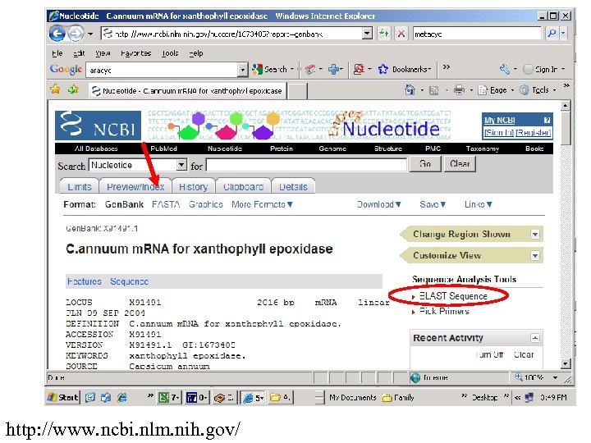Open the Links dropdown menu
This screenshot has width=591, height=443.
tap(478, 204)
